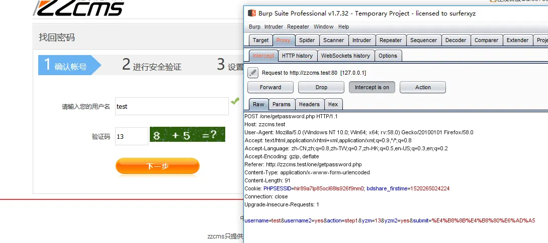This screenshot has height=243, width=548.
Task: Click the captcha image 8 + 5
Action: click(187, 135)
